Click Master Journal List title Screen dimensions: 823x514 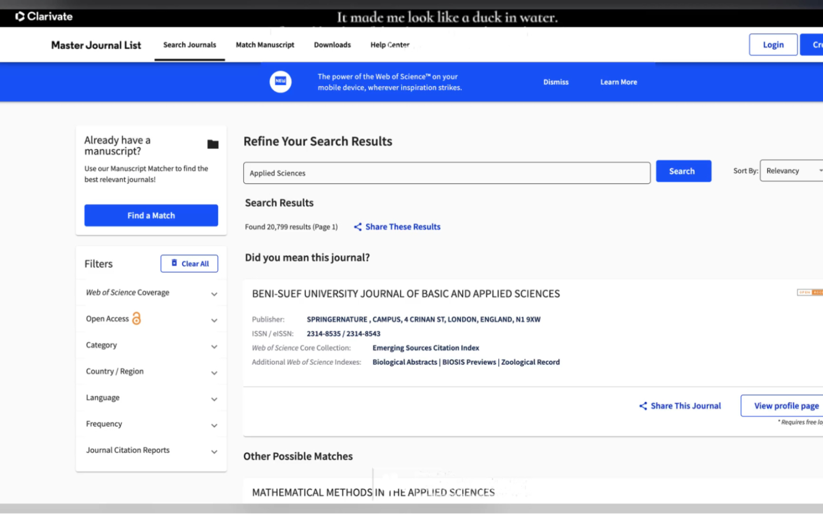click(96, 45)
